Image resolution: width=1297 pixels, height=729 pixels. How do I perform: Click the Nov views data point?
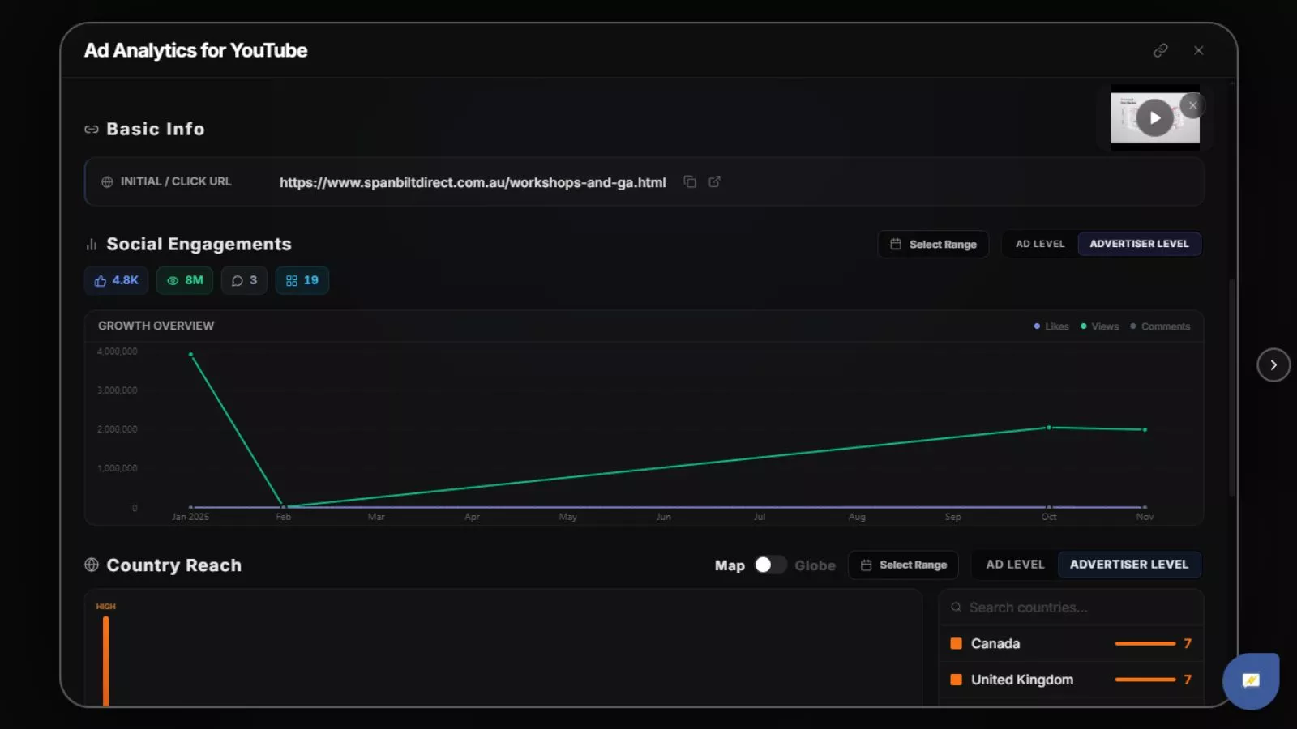(x=1145, y=429)
